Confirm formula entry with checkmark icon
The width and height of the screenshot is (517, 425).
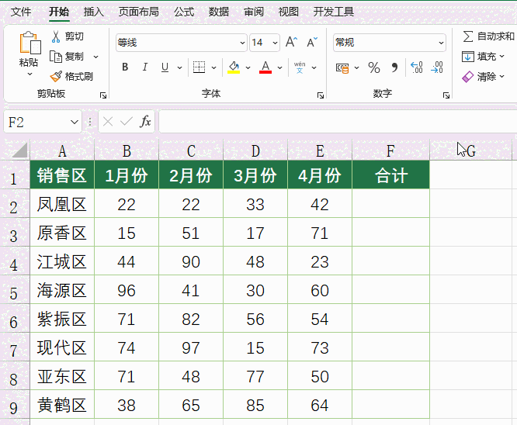click(127, 122)
